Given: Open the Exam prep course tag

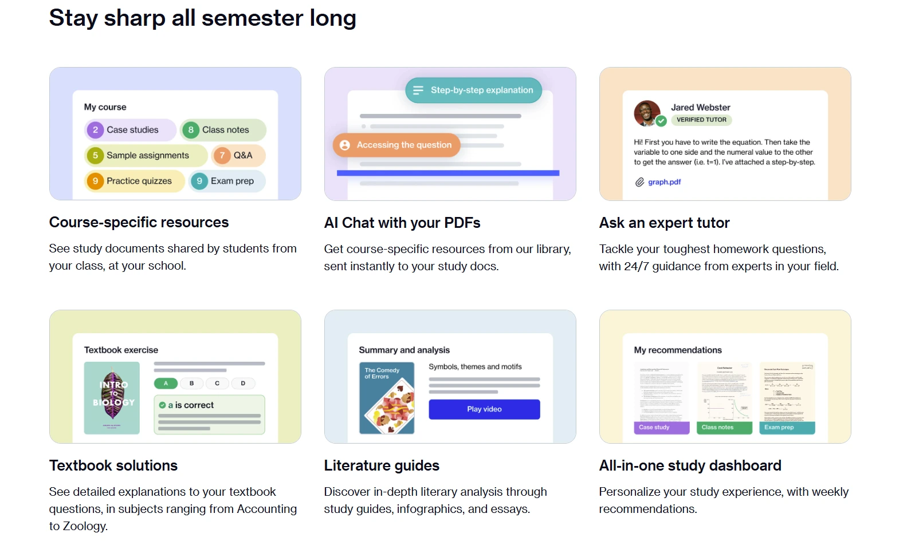Looking at the screenshot, I should point(227,181).
